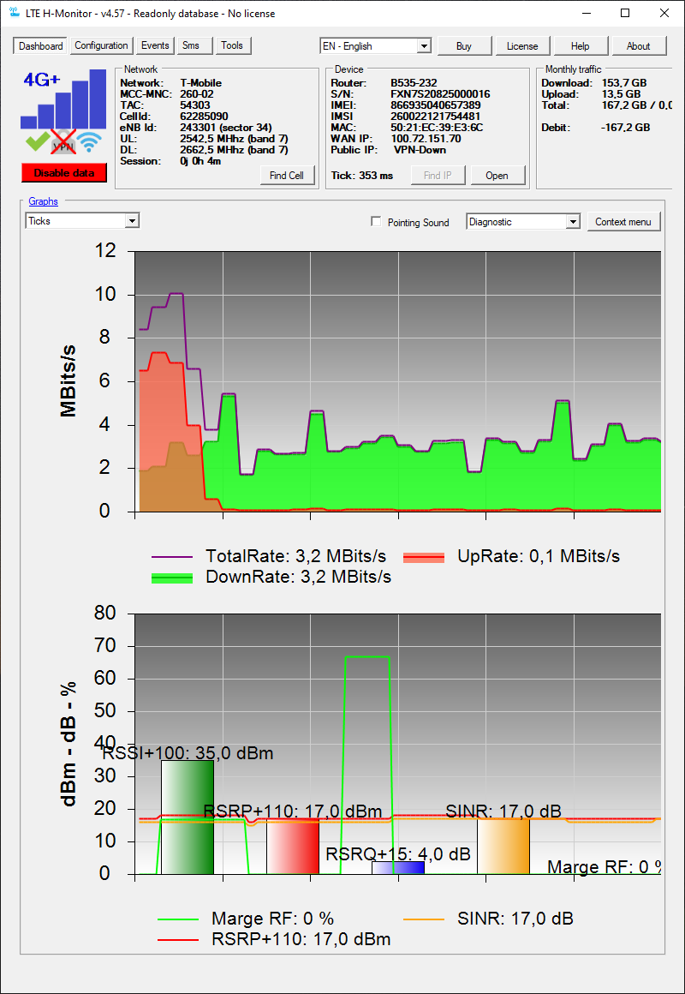Image resolution: width=685 pixels, height=994 pixels.
Task: Expand the Ticks graph period dropdown
Action: click(82, 220)
